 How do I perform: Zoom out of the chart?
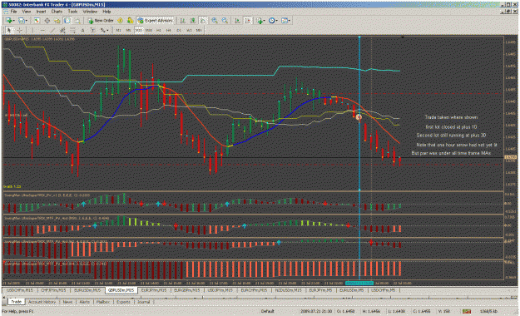tap(225, 21)
